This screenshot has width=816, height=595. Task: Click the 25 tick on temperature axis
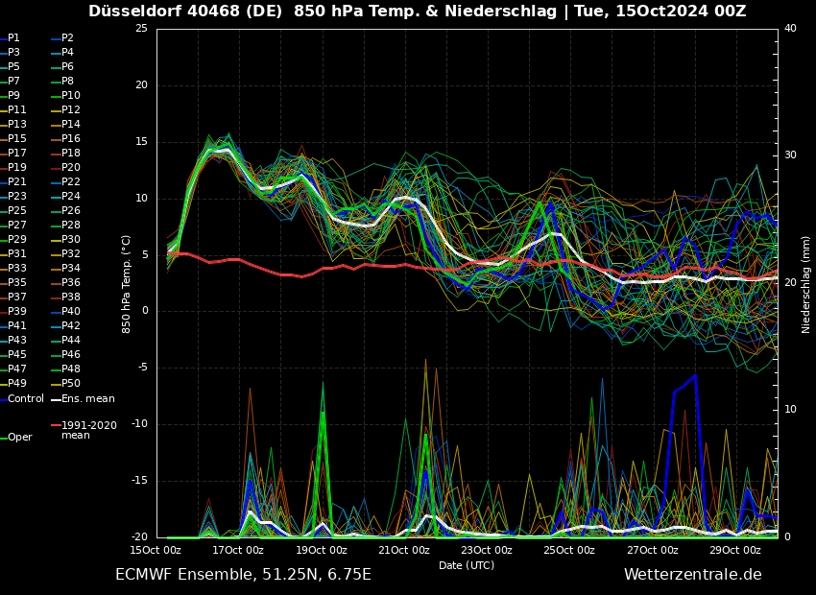tap(141, 28)
